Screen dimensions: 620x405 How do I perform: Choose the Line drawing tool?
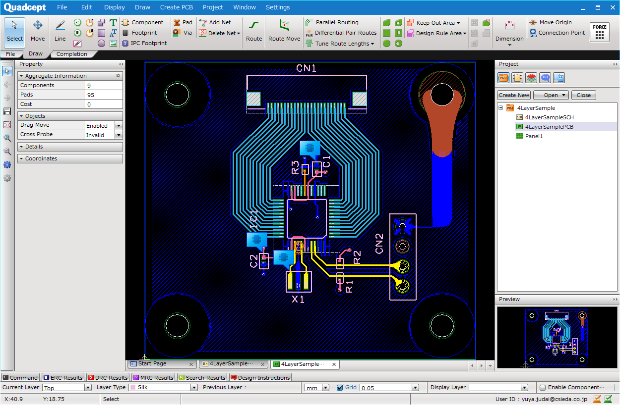(x=60, y=31)
